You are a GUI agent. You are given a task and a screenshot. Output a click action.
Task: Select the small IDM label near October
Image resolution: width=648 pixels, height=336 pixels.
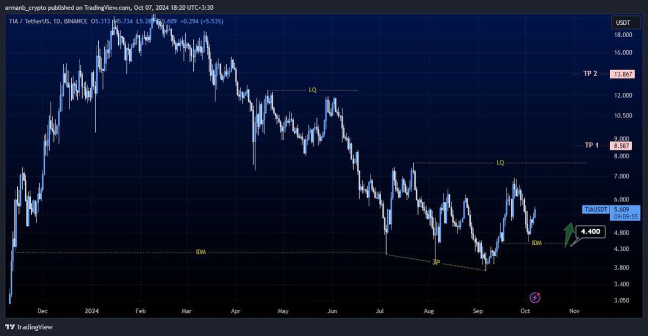[x=536, y=243]
